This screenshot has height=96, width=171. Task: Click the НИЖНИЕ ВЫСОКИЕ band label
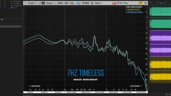click(113, 92)
